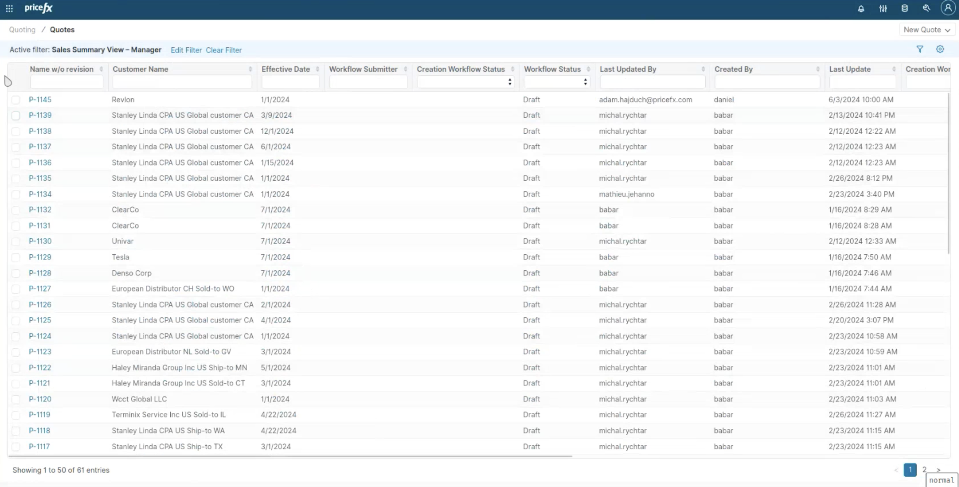Click the database stack icon
959x487 pixels.
coord(904,8)
